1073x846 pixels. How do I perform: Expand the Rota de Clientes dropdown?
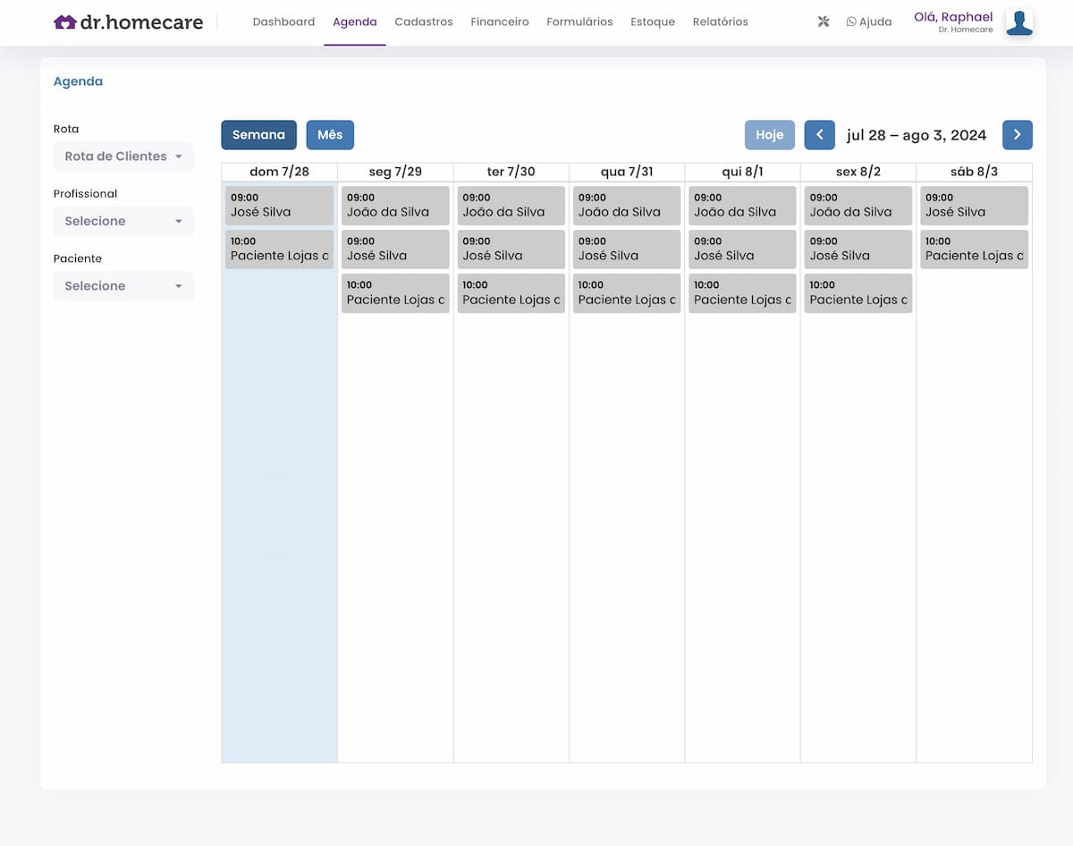[123, 157]
